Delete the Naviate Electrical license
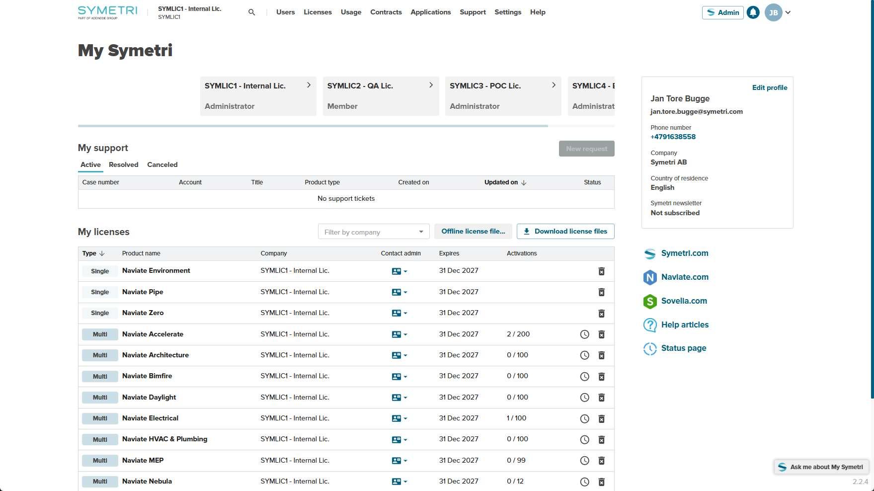This screenshot has height=491, width=874. (601, 419)
